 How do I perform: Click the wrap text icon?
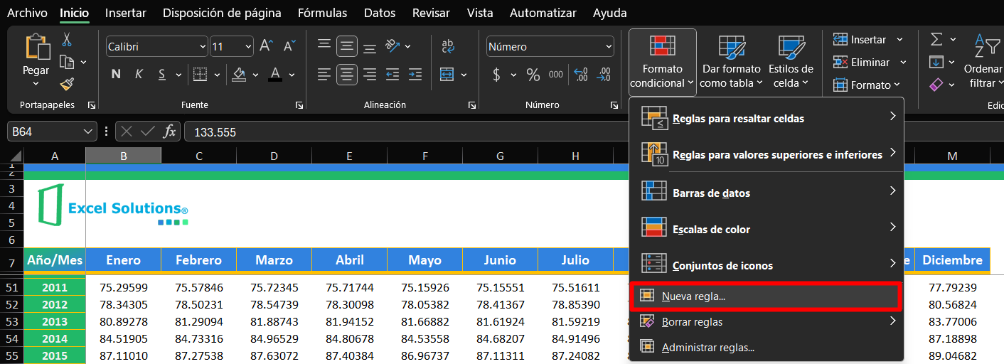(x=448, y=46)
